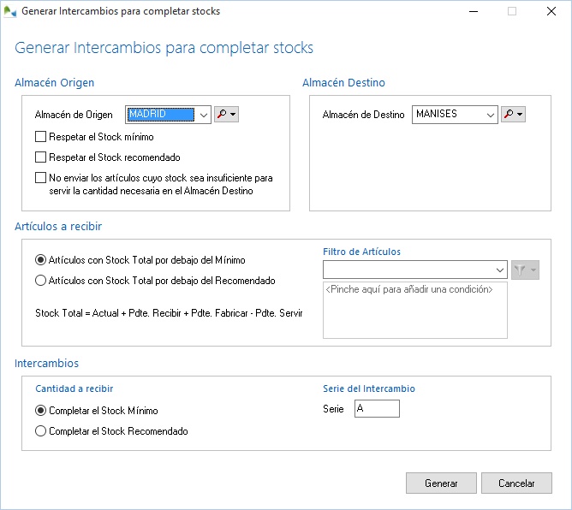Screen dimensions: 572x510
Task: Open the arrow next to the destination search icon
Action: click(520, 115)
